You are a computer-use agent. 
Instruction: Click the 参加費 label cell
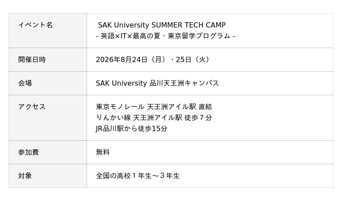(x=48, y=152)
